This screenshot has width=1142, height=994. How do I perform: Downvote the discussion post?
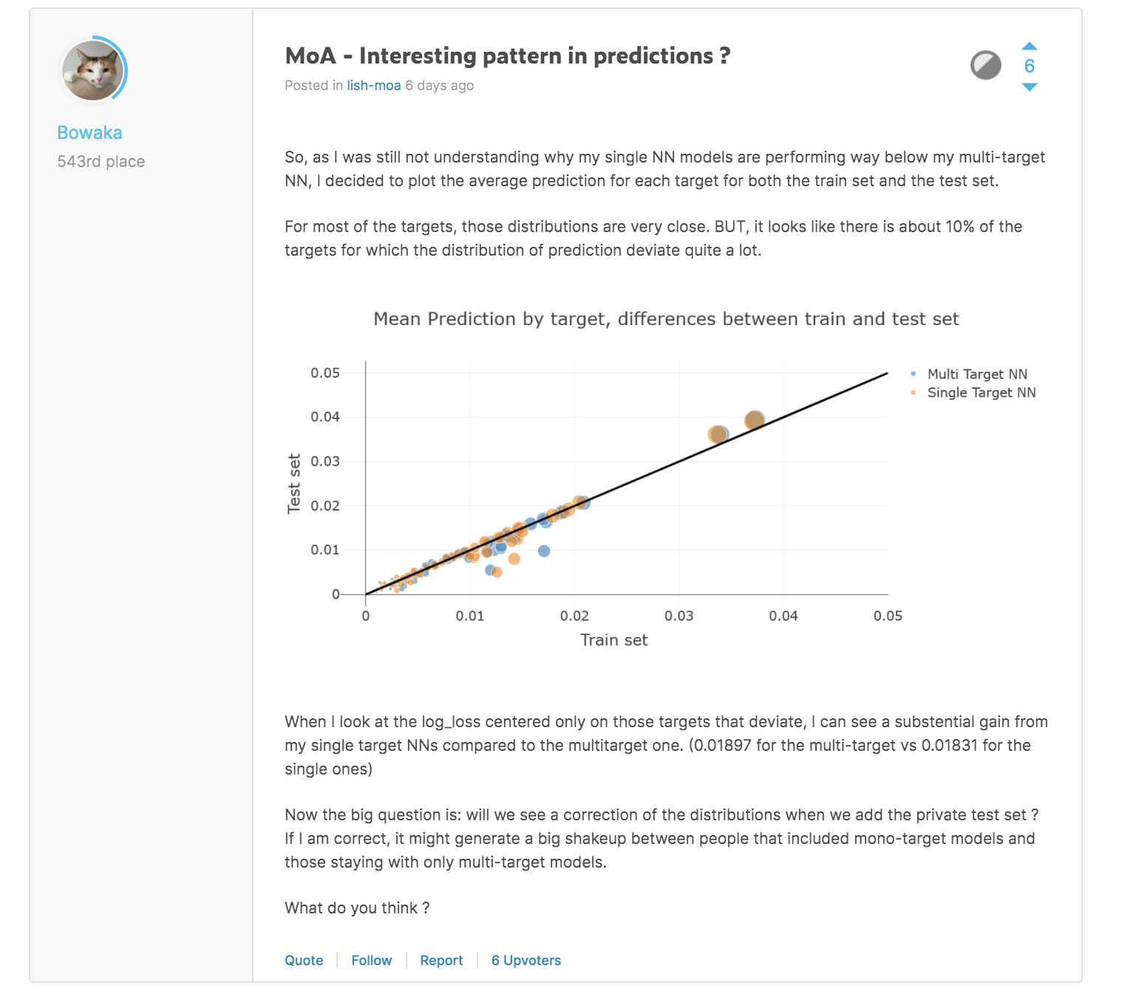pos(1029,87)
